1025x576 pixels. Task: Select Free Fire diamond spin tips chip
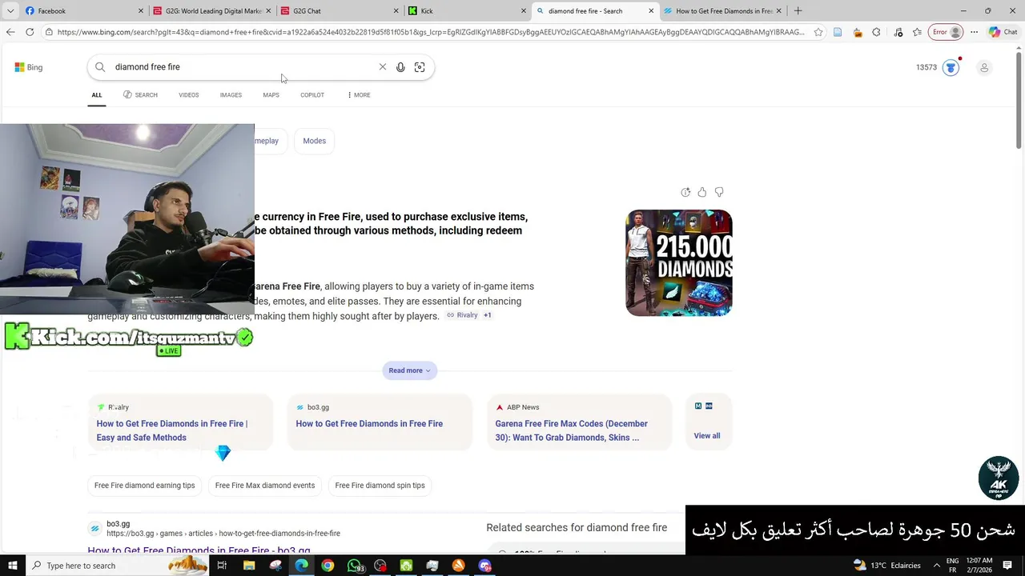[380, 486]
